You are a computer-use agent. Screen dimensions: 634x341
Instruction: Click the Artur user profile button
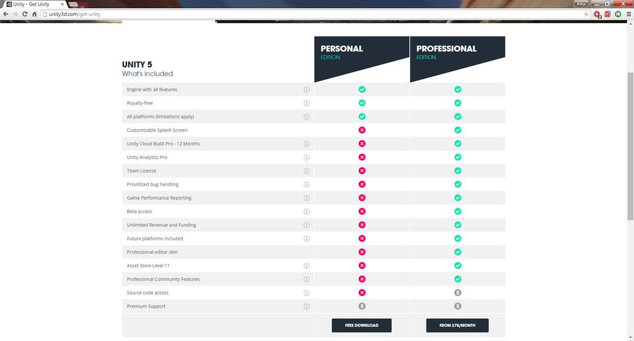coord(581,4)
